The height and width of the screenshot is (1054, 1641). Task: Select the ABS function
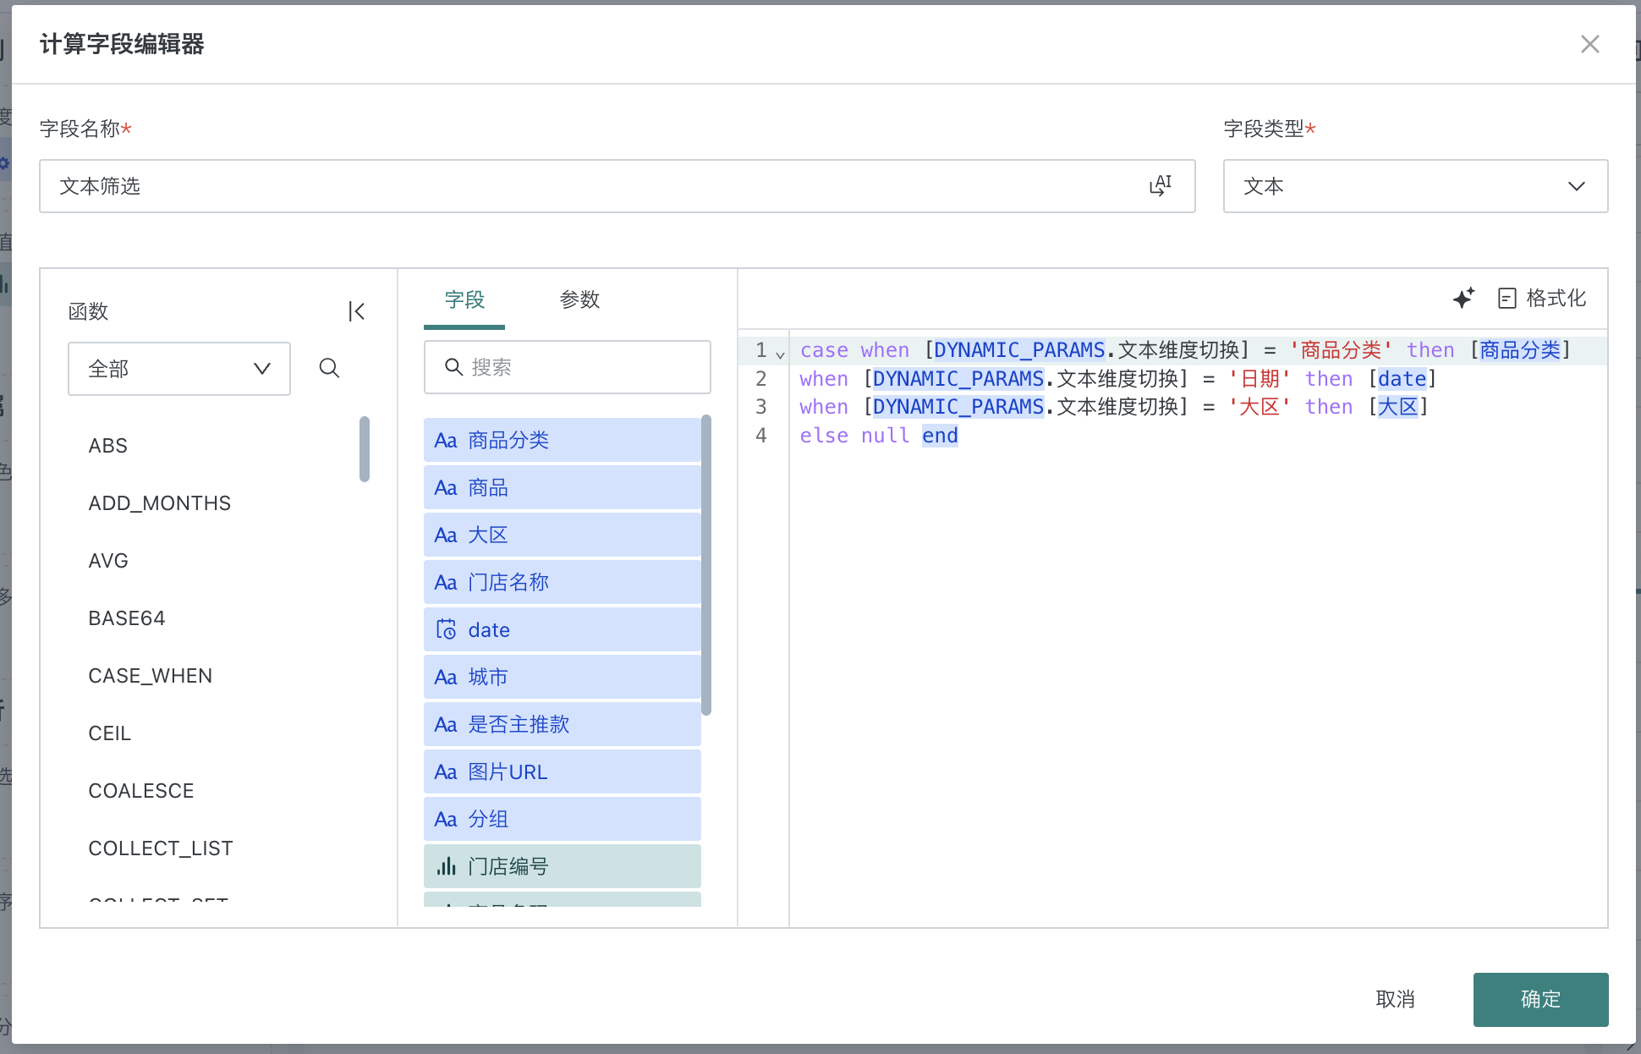tap(108, 446)
